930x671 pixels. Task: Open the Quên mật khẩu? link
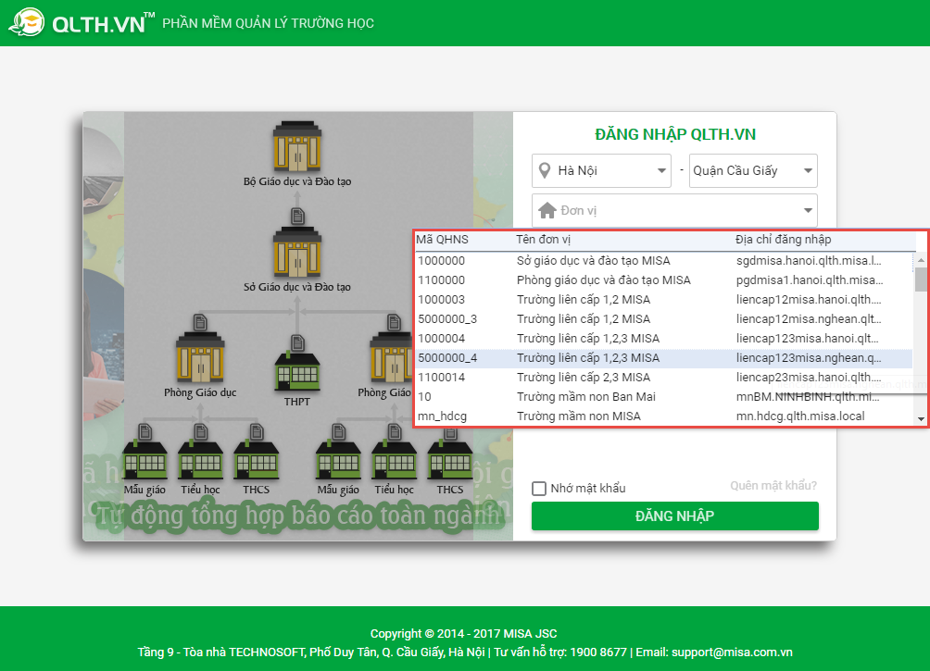[x=773, y=486]
